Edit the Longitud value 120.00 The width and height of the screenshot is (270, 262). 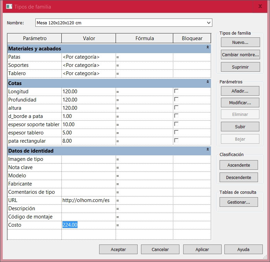pyautogui.click(x=89, y=92)
